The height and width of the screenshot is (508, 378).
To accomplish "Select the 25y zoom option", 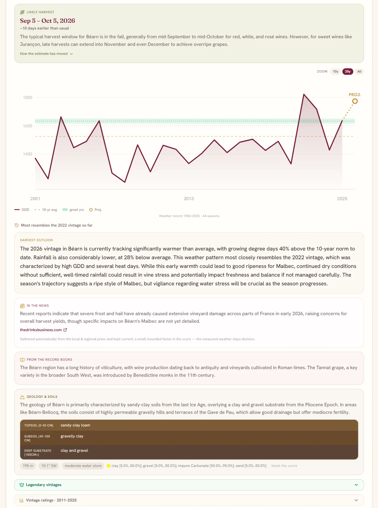I will 348,71.
